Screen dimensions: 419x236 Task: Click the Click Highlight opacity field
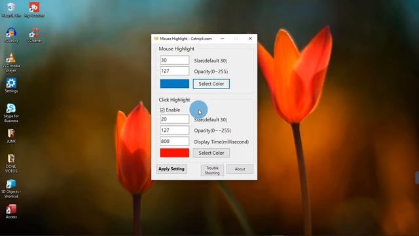pos(174,130)
